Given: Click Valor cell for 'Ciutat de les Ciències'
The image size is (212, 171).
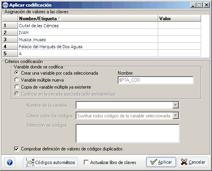Looking at the screenshot, I should pyautogui.click(x=179, y=26).
